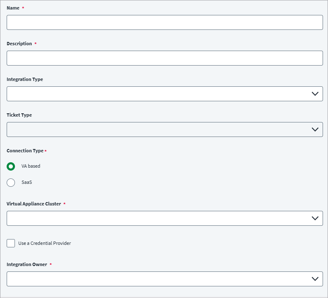This screenshot has width=328, height=298.
Task: Enable the Use a Credential Provider checkbox
Action: [11, 243]
